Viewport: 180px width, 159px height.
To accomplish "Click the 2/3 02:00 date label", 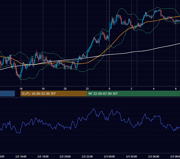I will coord(132,157).
